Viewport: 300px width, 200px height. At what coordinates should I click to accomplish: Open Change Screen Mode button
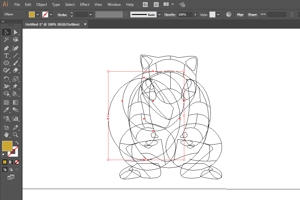click(11, 177)
